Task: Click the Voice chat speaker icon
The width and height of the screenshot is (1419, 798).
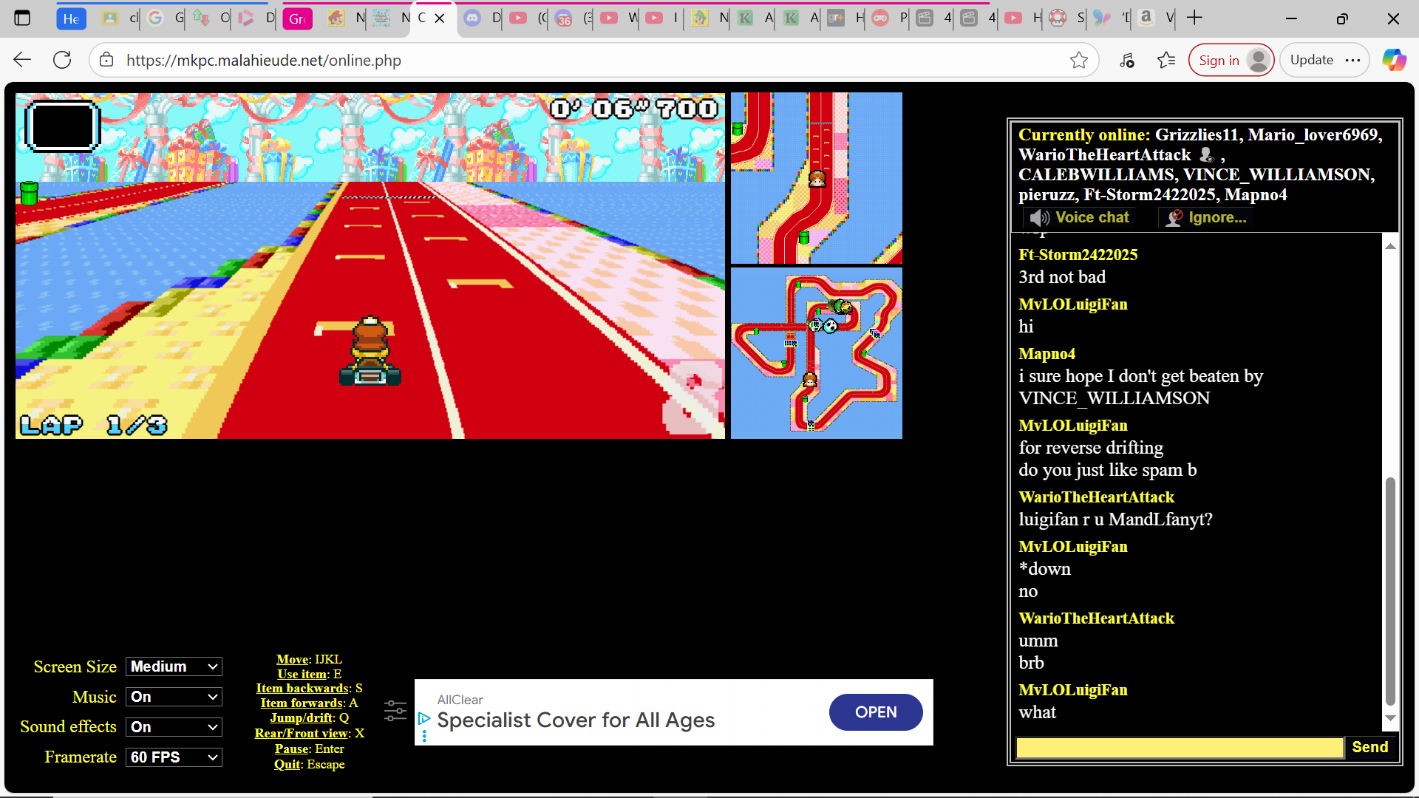Action: (1040, 217)
